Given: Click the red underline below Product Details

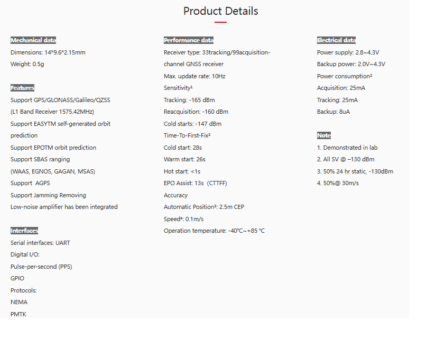Looking at the screenshot, I should click(x=220, y=22).
